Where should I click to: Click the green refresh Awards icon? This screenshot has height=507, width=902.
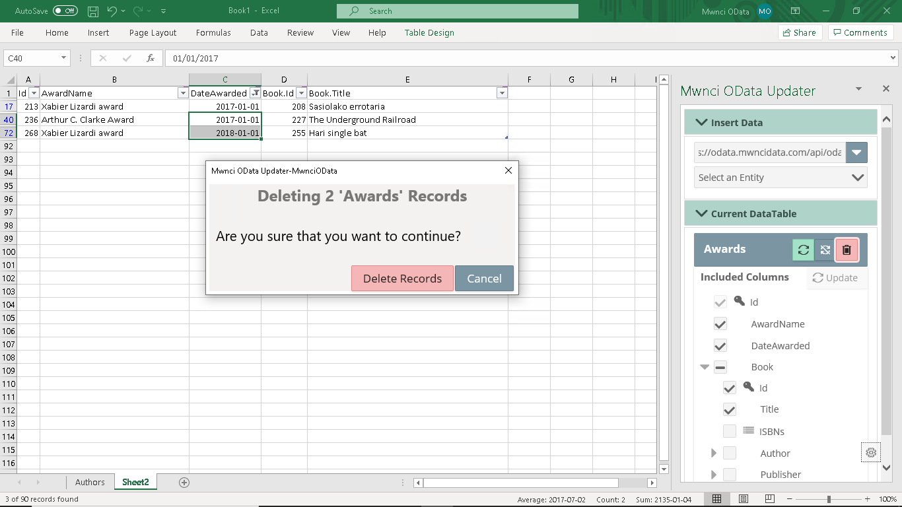[x=803, y=250]
